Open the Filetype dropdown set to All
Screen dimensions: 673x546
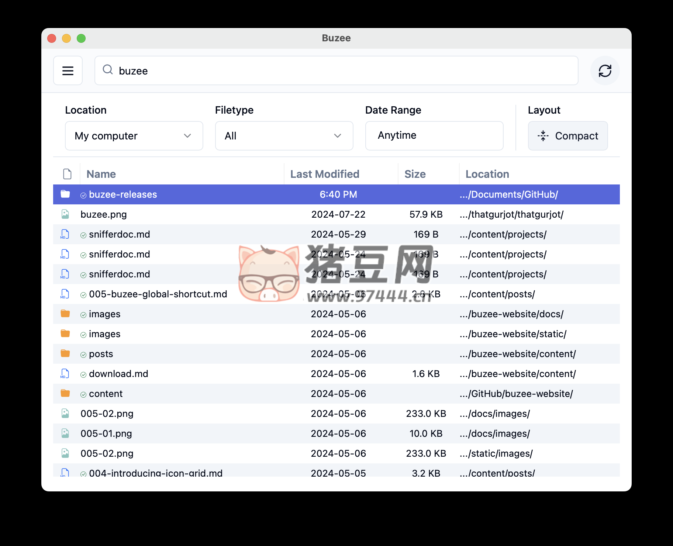(284, 136)
